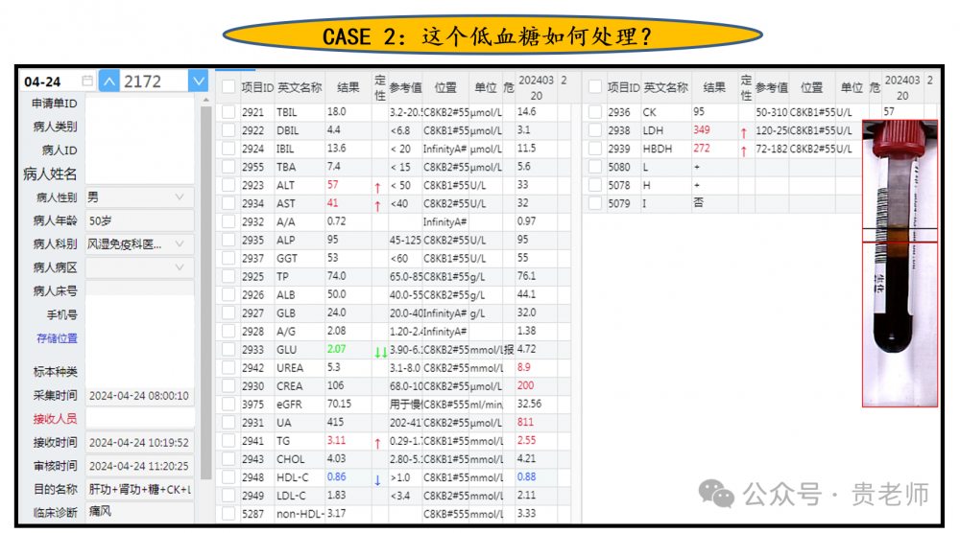Click the 英文名称 column header in right table

[665, 87]
